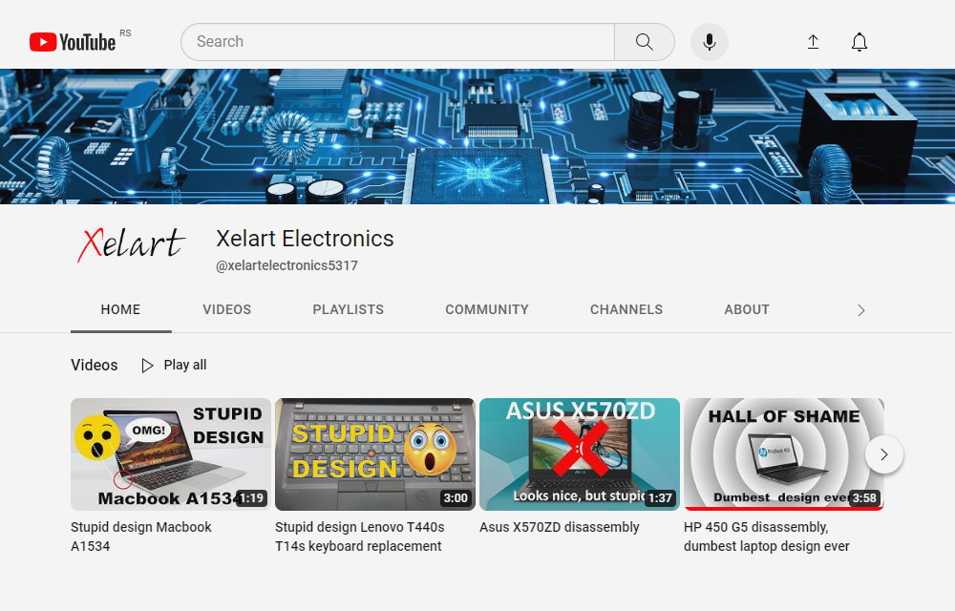This screenshot has height=611, width=955.
Task: Open the notifications bell
Action: (x=859, y=42)
